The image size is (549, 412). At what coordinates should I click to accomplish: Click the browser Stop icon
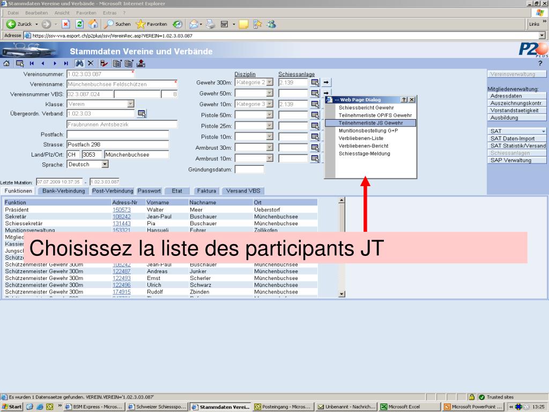[65, 24]
